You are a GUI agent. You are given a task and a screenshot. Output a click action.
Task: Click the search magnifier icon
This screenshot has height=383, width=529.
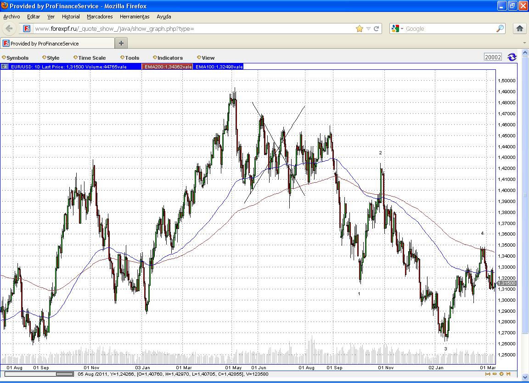click(x=500, y=28)
